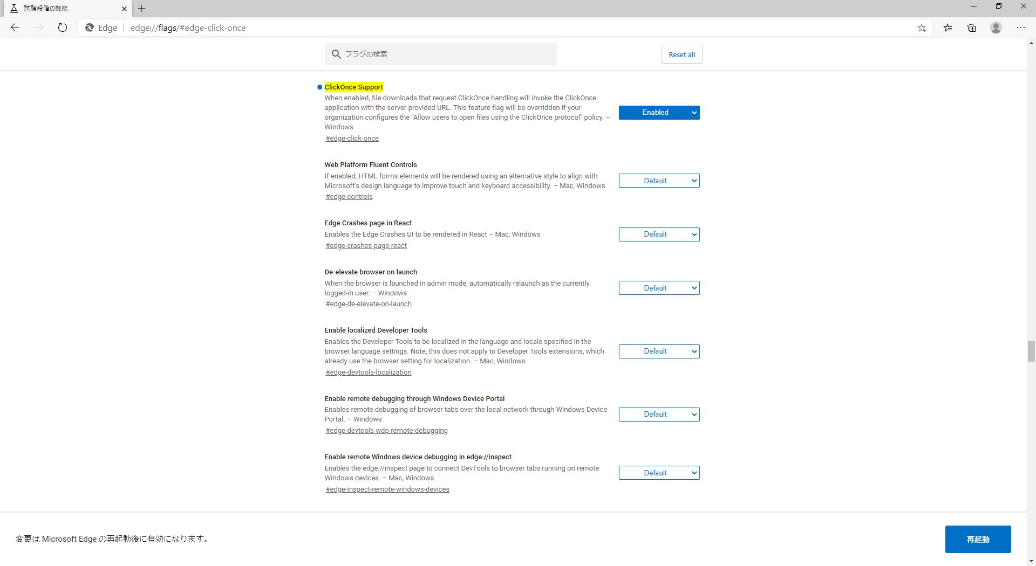Click the Reset all button
The height and width of the screenshot is (566, 1036).
[681, 54]
